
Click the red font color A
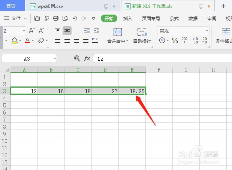tap(27, 40)
